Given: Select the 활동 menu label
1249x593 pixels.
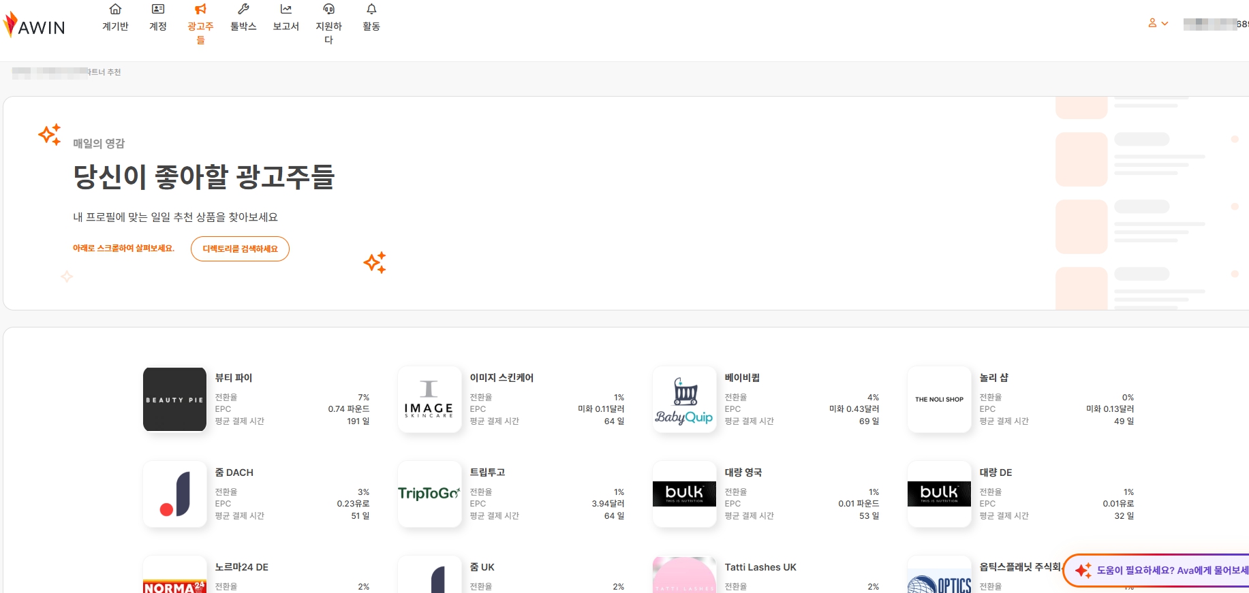Looking at the screenshot, I should pyautogui.click(x=371, y=27).
